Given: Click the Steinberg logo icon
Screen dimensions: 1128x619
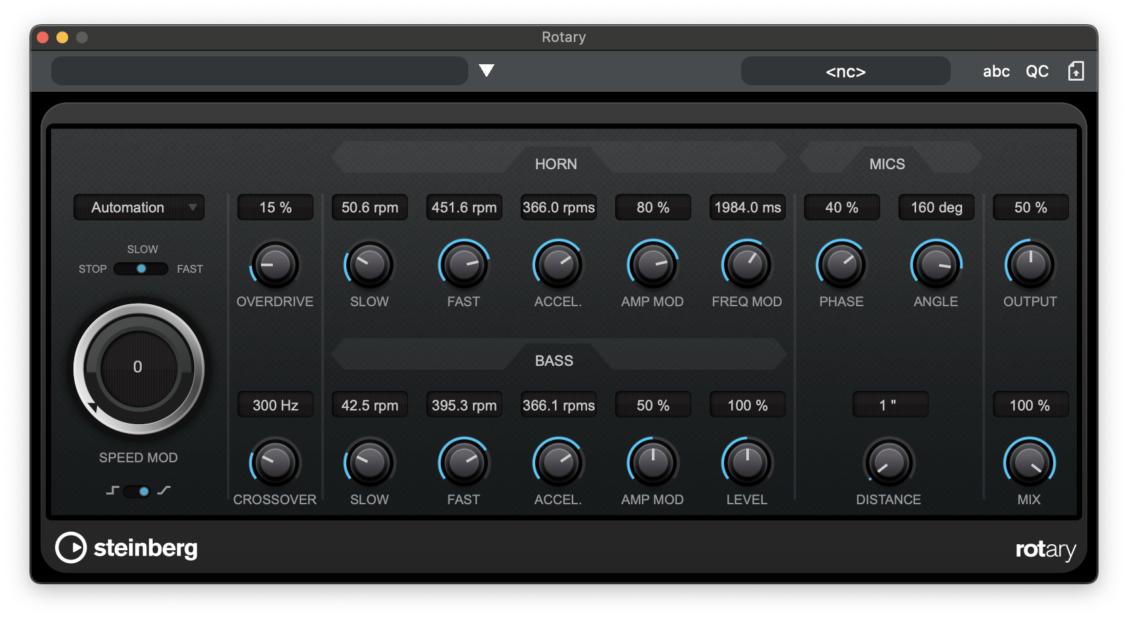Looking at the screenshot, I should tap(71, 548).
